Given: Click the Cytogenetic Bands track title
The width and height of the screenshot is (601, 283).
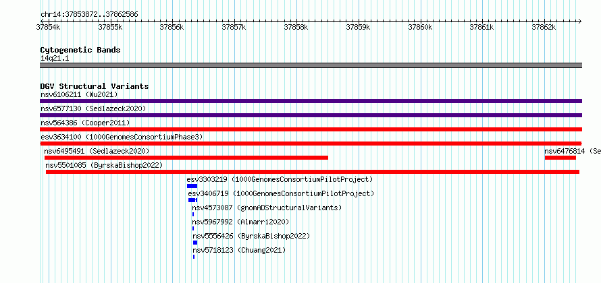Looking at the screenshot, I should point(80,50).
